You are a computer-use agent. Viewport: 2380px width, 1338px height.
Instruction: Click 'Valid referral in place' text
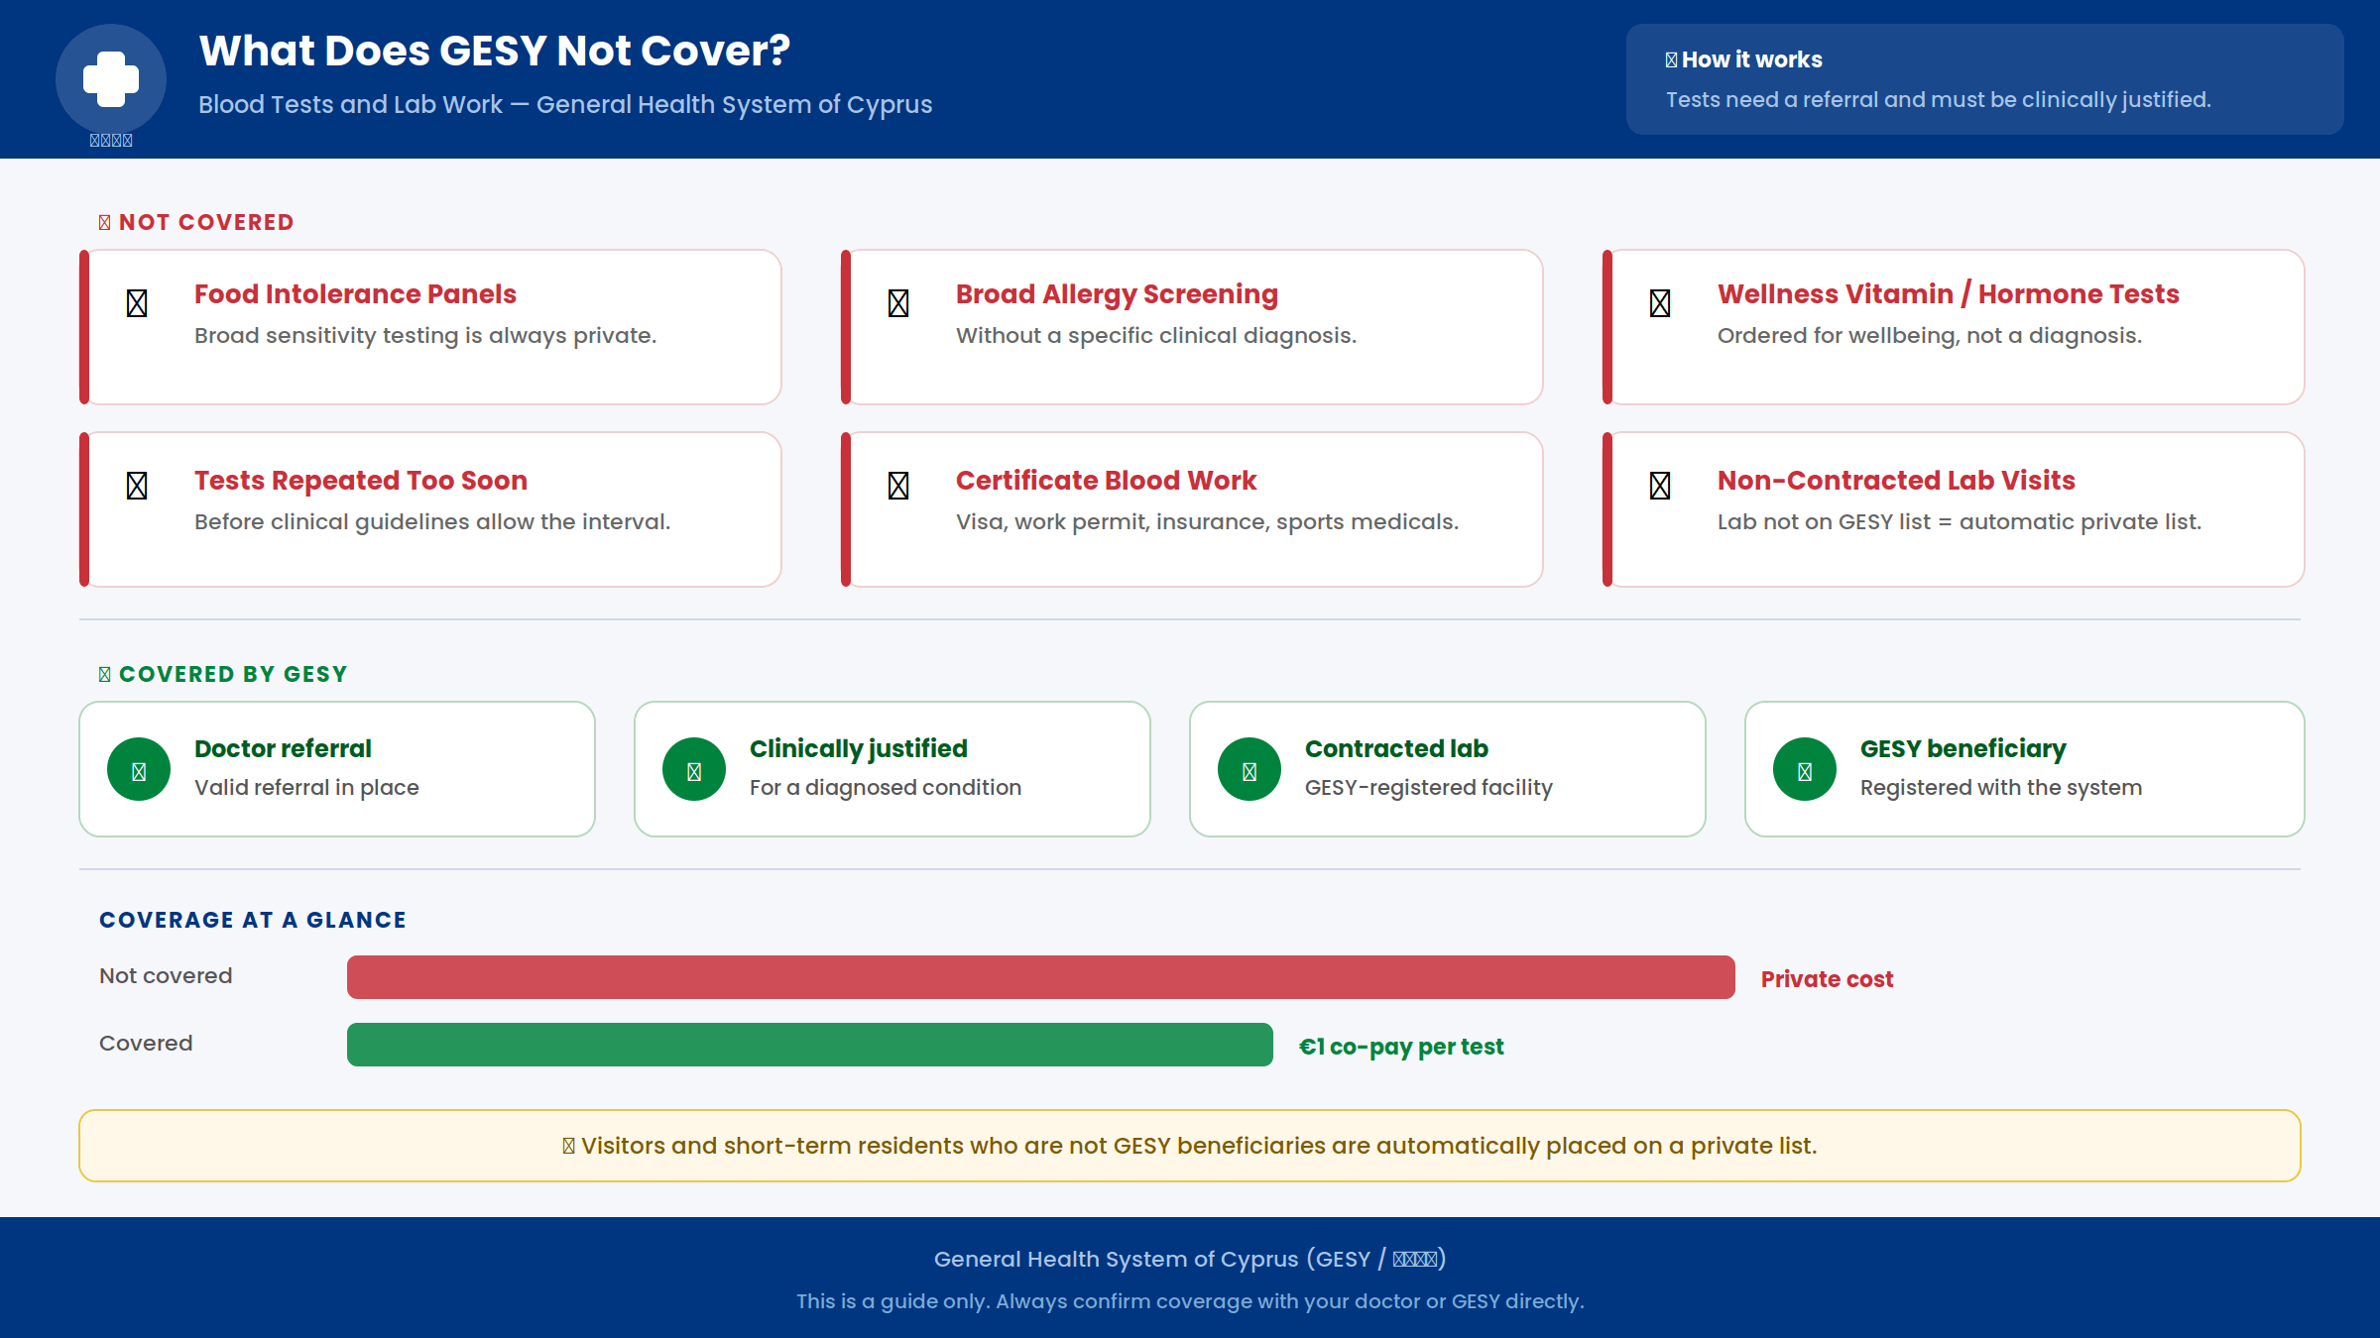point(306,788)
